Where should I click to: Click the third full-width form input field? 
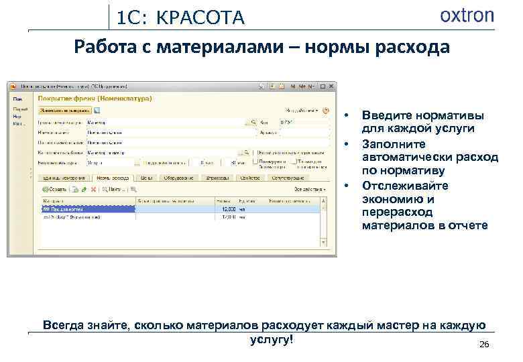pyautogui.click(x=207, y=143)
